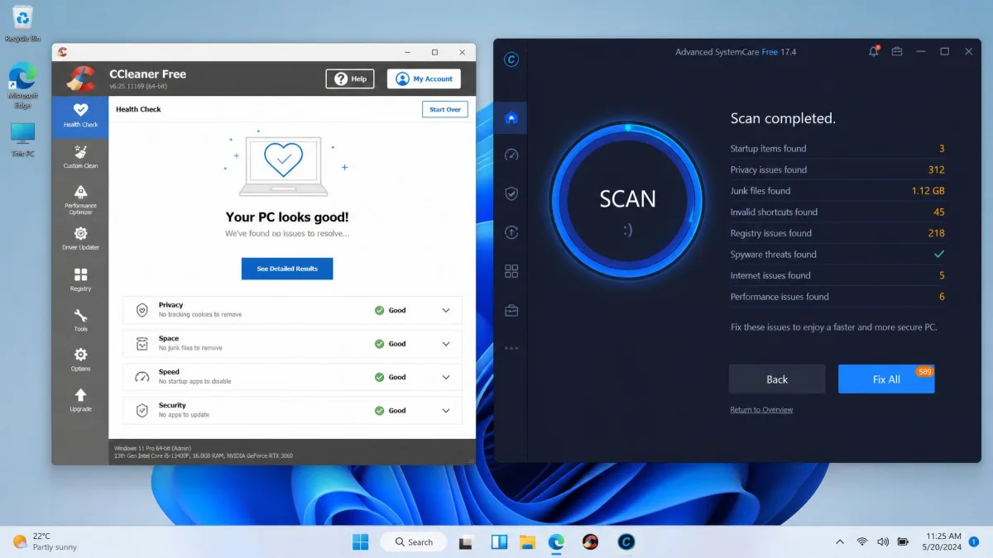Open Windows Start menu
The image size is (993, 558).
click(360, 541)
